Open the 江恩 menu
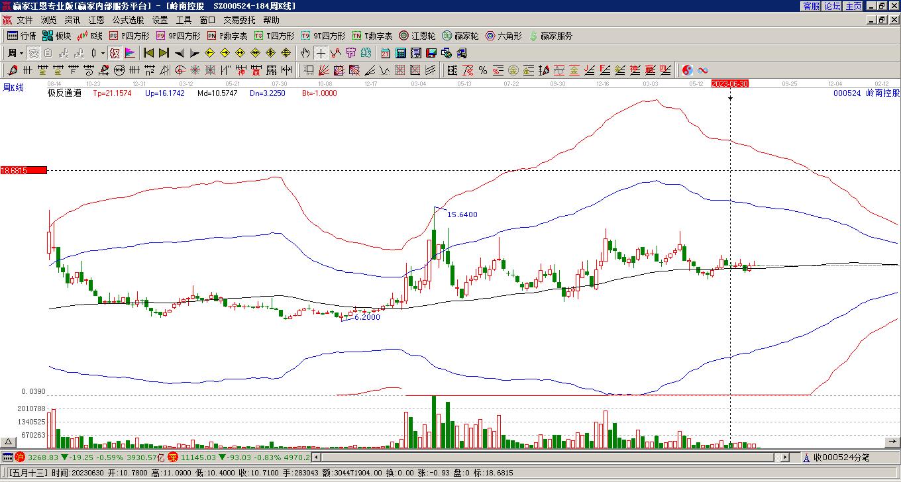 click(96, 21)
